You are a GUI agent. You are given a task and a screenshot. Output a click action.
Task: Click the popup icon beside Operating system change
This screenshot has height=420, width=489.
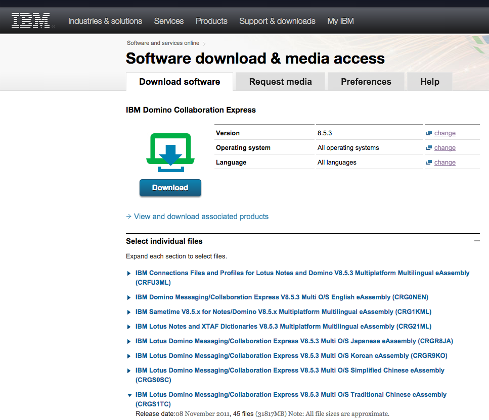[429, 148]
